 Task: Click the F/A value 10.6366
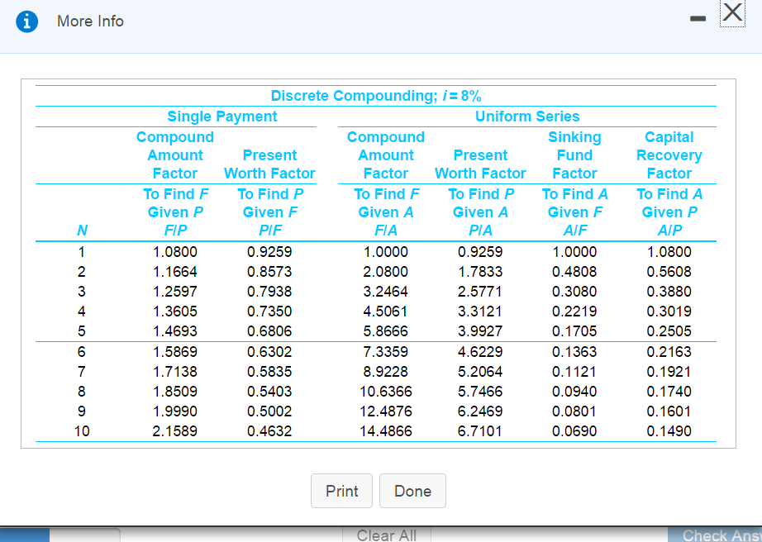pyautogui.click(x=386, y=392)
